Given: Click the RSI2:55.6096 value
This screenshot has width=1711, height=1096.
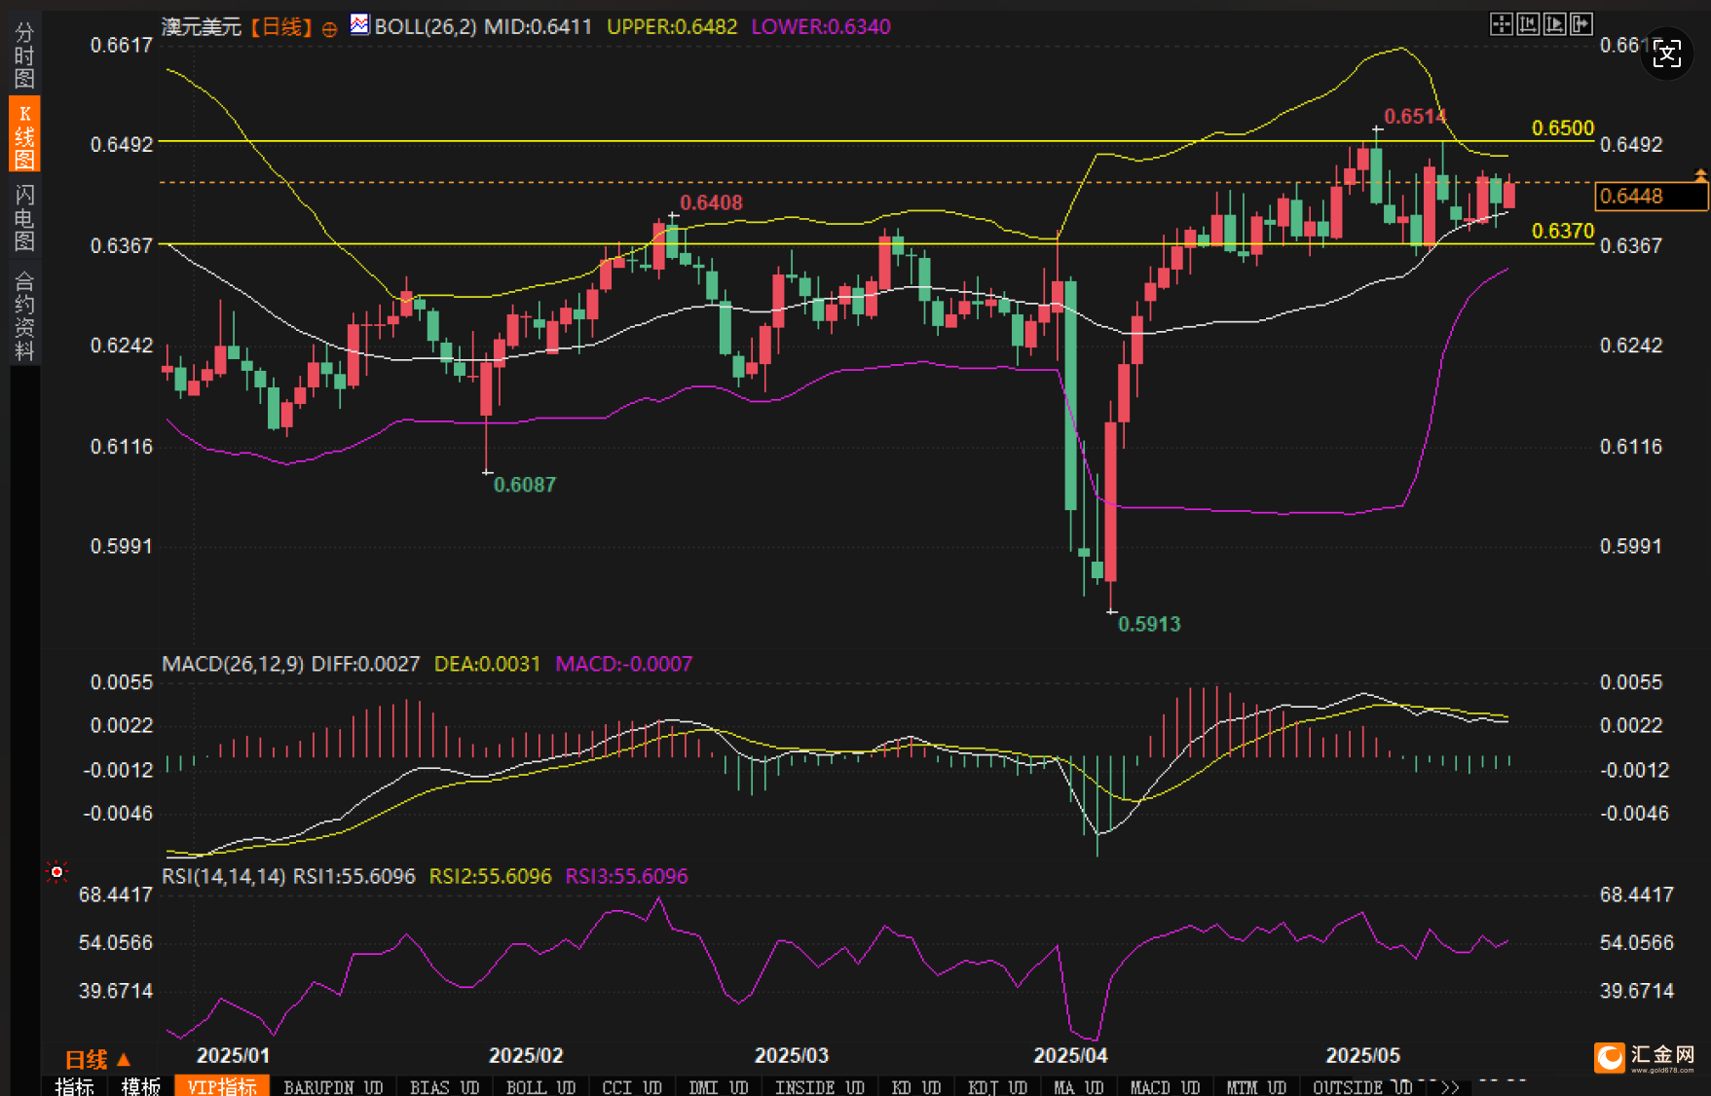Looking at the screenshot, I should [x=491, y=876].
